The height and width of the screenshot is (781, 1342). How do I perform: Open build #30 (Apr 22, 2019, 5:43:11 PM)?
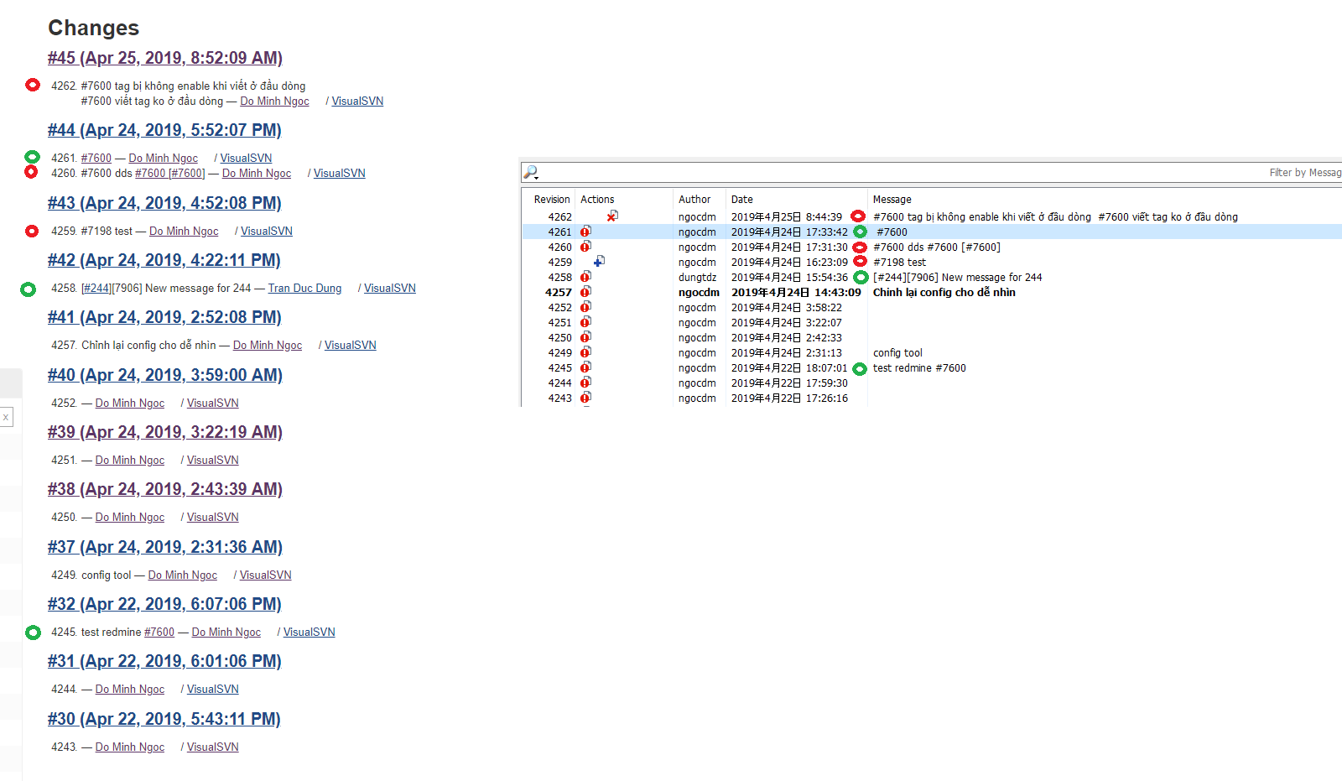click(x=164, y=719)
